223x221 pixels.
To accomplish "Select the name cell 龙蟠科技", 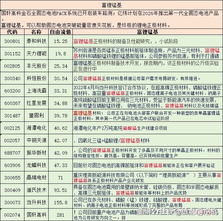I will [x=37, y=165].
